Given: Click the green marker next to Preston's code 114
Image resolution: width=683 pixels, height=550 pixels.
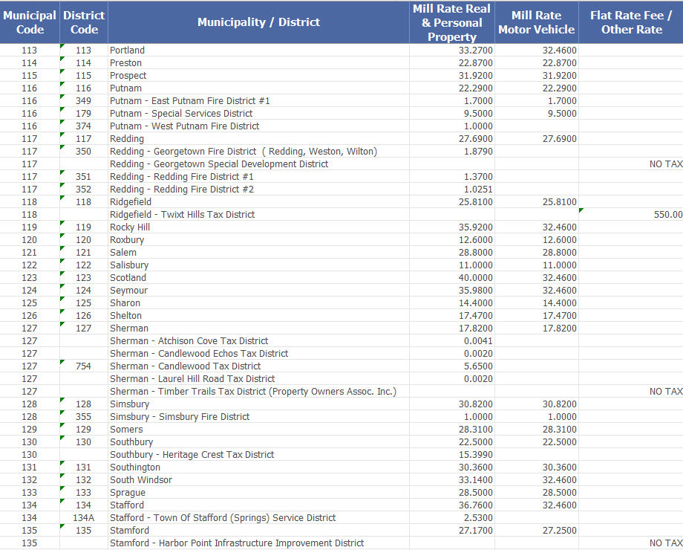Looking at the screenshot, I should (62, 59).
